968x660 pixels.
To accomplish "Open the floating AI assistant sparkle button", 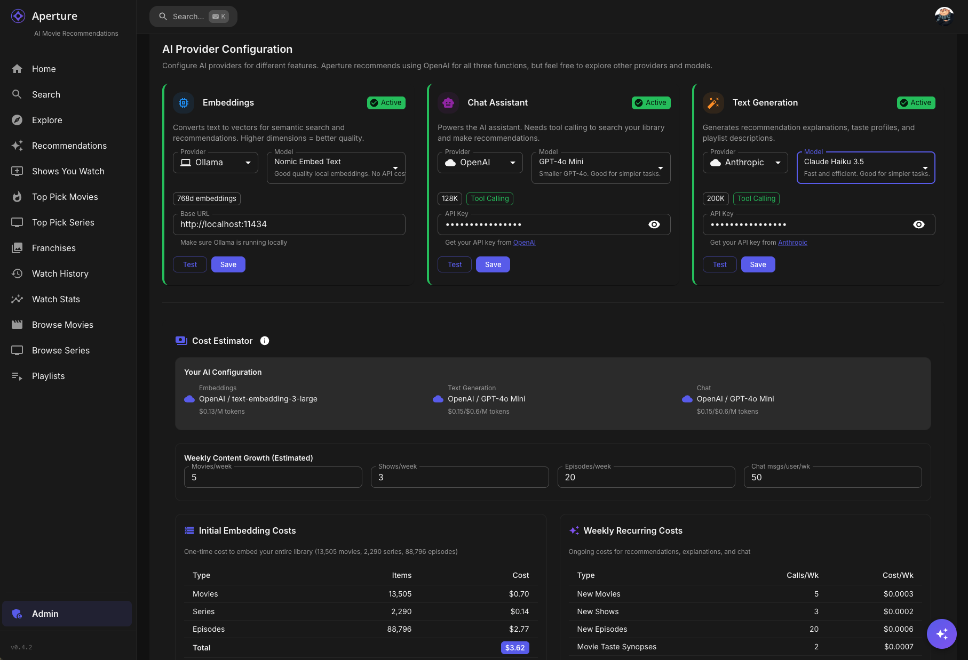I will 941,633.
